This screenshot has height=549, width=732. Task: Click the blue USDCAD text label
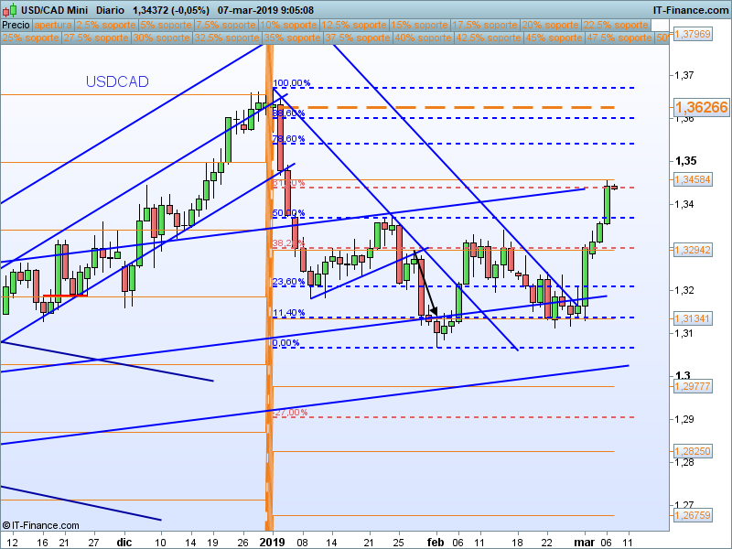click(x=117, y=81)
